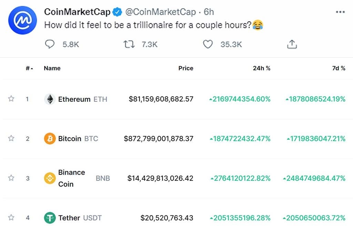Like the tweet with heart icon

click(208, 44)
